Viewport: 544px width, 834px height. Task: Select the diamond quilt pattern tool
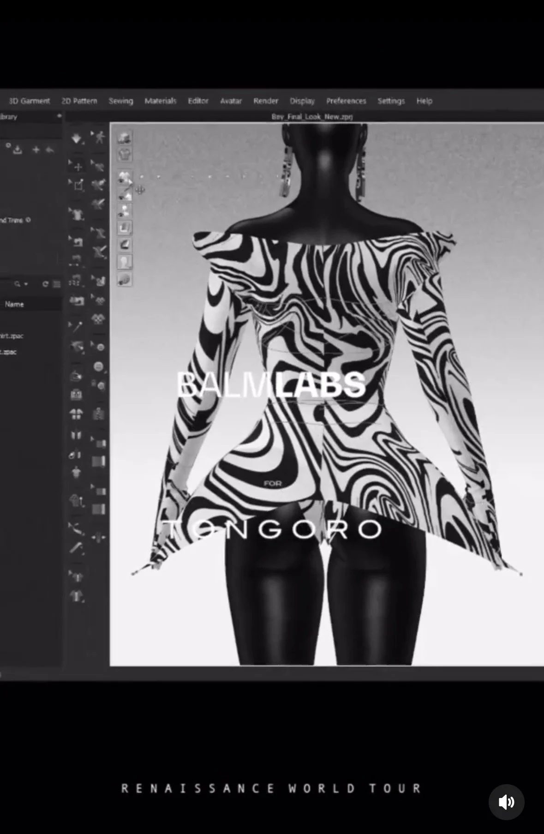tap(98, 319)
